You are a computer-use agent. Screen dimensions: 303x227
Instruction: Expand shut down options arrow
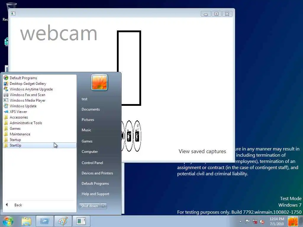103,206
